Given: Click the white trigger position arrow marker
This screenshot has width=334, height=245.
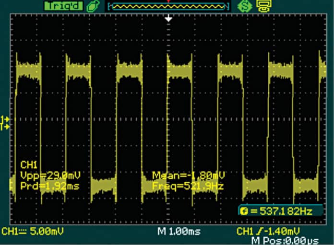Looking at the screenshot, I should (168, 18).
